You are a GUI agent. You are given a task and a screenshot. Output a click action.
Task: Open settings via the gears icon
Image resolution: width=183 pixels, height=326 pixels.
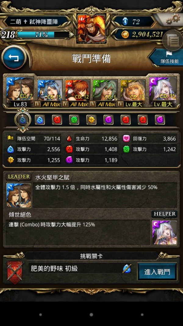pos(173,19)
